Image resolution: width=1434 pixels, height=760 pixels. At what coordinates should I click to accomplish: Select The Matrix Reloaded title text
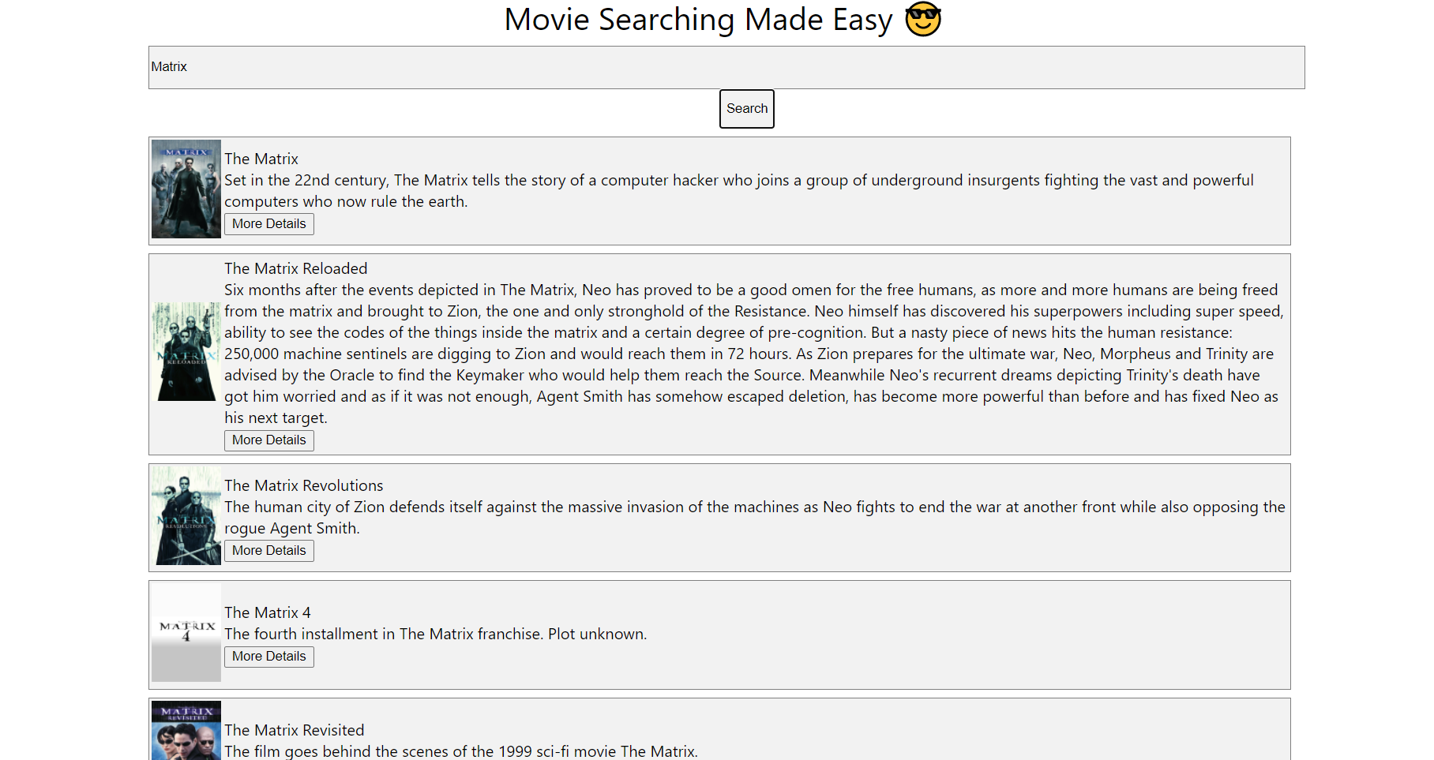tap(295, 268)
